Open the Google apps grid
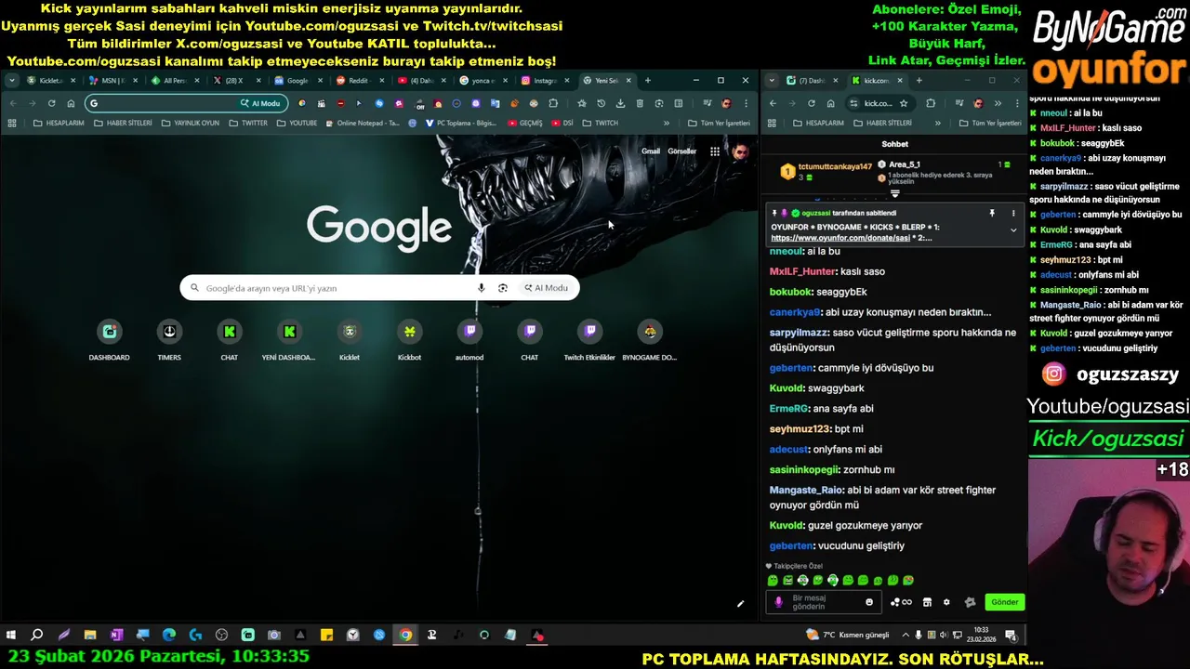 coord(715,151)
